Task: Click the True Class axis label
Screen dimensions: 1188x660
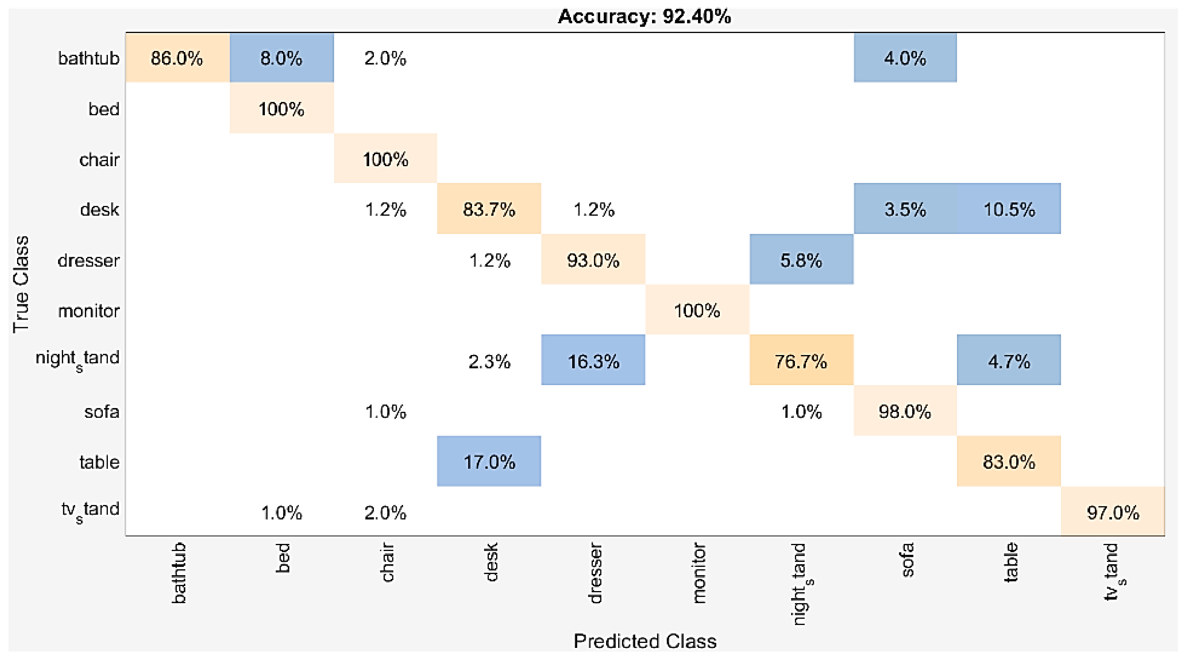Action: [21, 284]
